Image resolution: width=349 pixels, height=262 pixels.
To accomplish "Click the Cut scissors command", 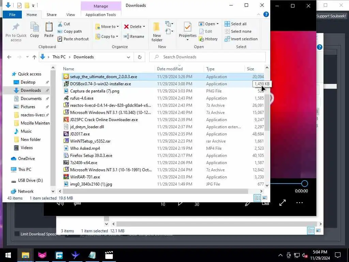I will point(64,24).
